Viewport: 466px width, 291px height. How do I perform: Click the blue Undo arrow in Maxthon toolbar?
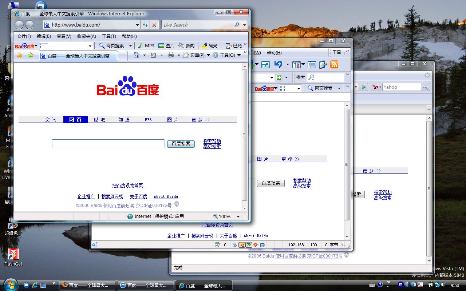coord(278,65)
